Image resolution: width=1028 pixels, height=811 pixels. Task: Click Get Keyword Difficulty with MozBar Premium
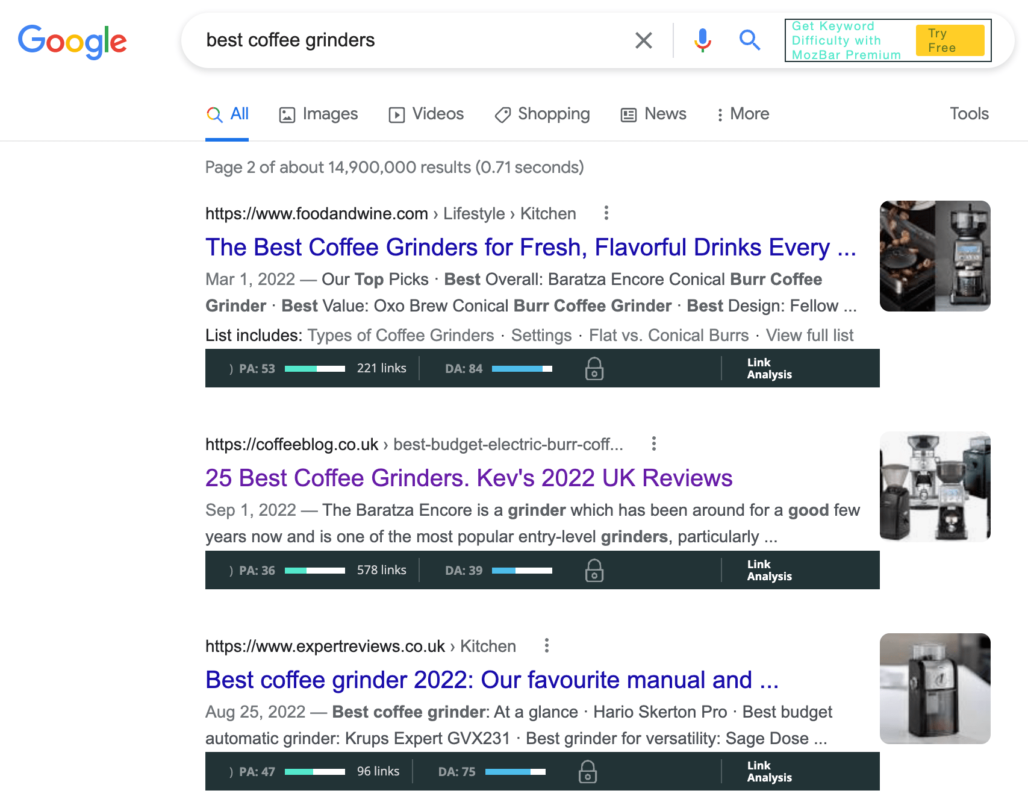[x=846, y=40]
